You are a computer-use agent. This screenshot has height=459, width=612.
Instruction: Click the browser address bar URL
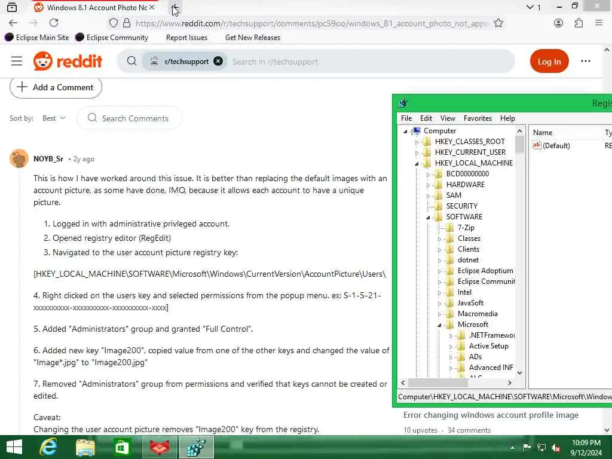(311, 23)
